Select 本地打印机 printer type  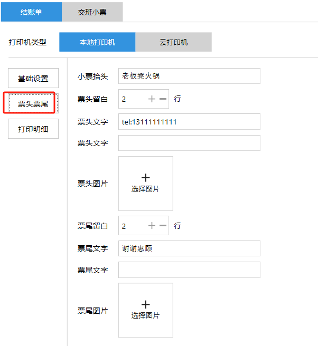click(97, 42)
